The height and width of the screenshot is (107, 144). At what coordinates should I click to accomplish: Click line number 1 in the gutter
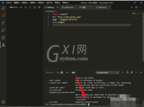coord(48,14)
